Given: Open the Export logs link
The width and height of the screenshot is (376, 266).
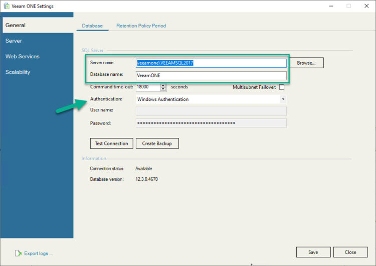Looking at the screenshot, I should coord(38,253).
